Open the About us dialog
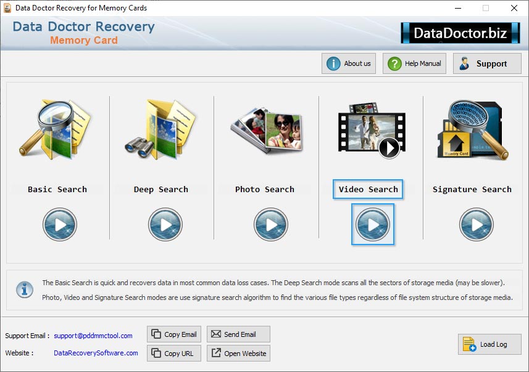 click(x=349, y=63)
